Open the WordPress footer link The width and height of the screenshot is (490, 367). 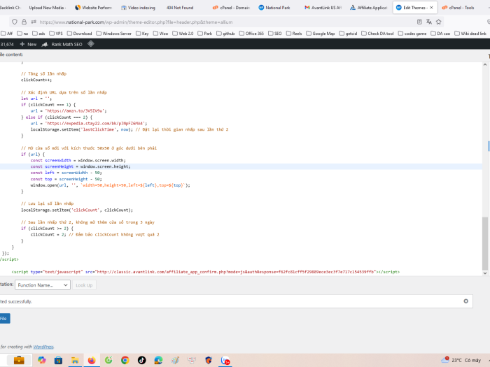[x=43, y=347]
